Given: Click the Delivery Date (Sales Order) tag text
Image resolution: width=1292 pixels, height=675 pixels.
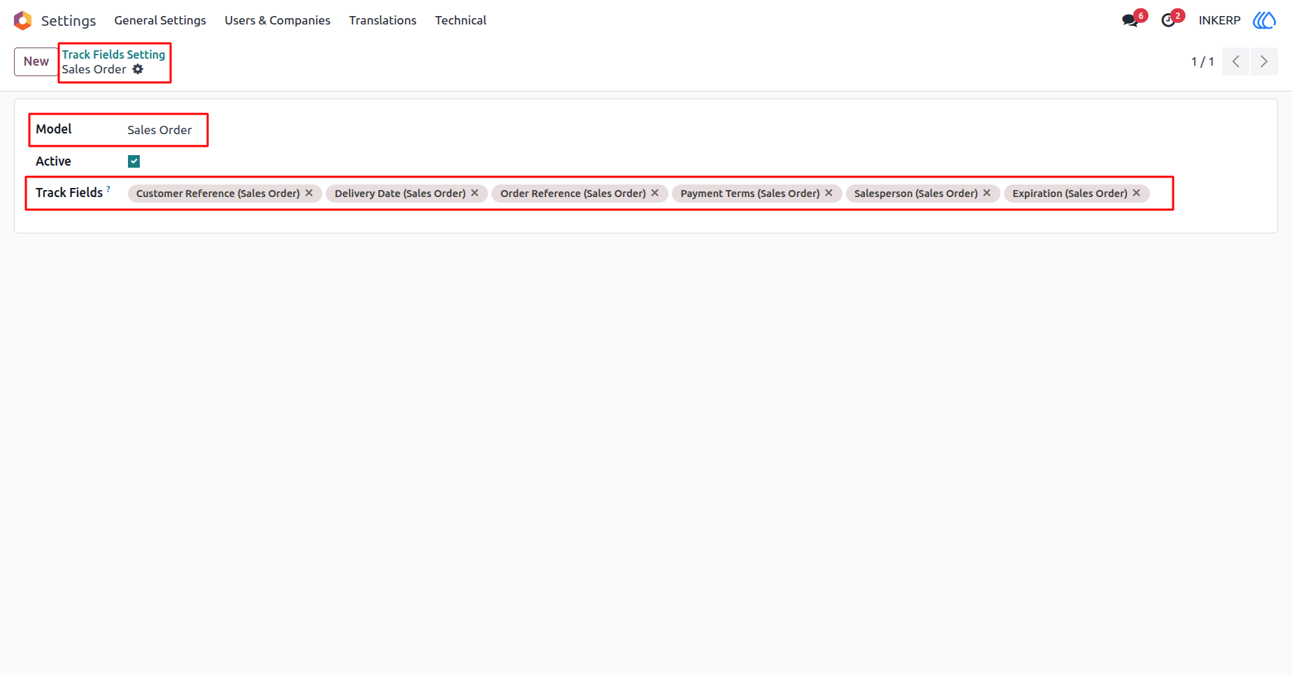Looking at the screenshot, I should [400, 194].
